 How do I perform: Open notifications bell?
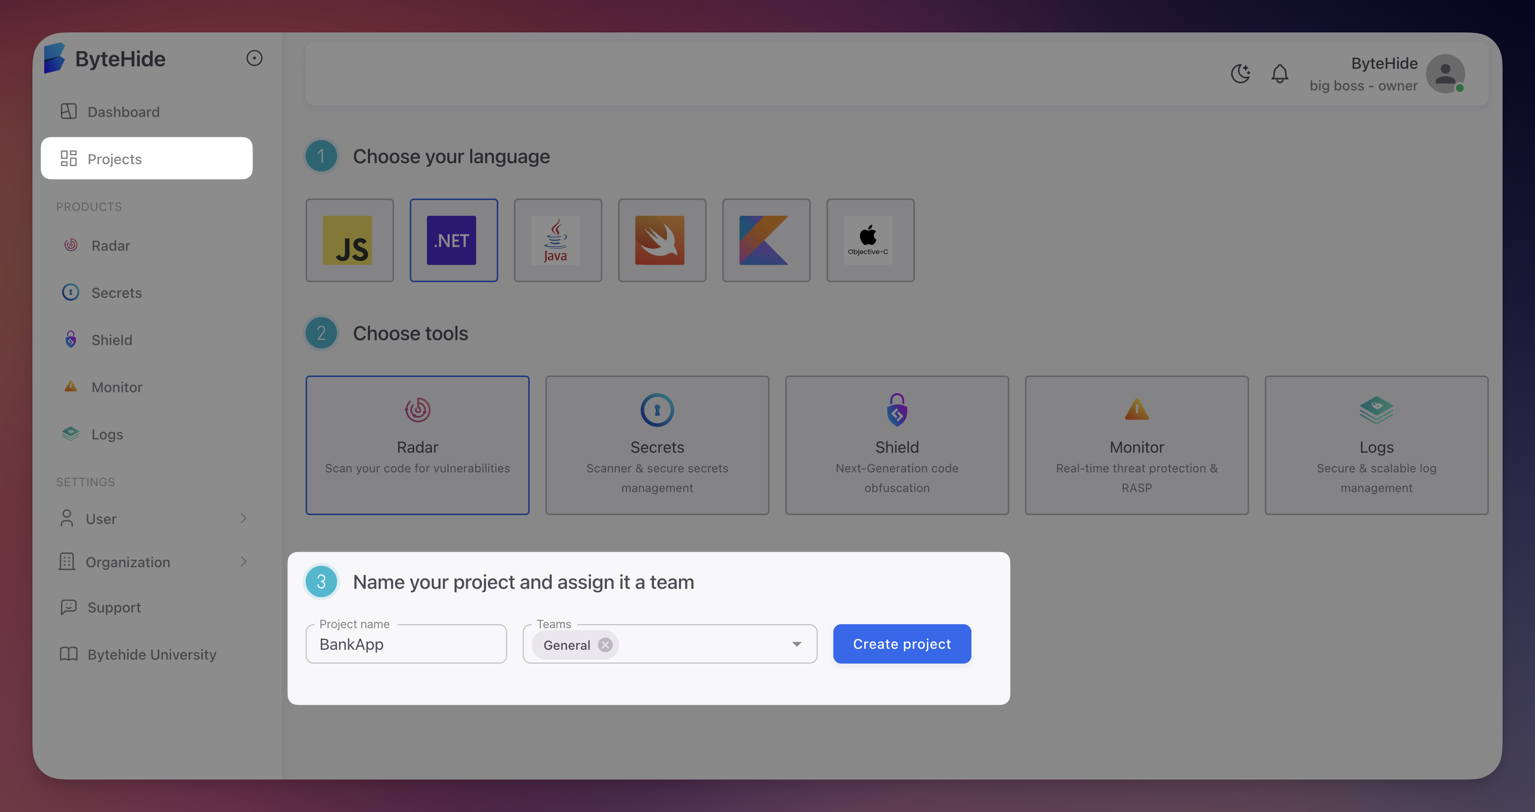[x=1279, y=73]
